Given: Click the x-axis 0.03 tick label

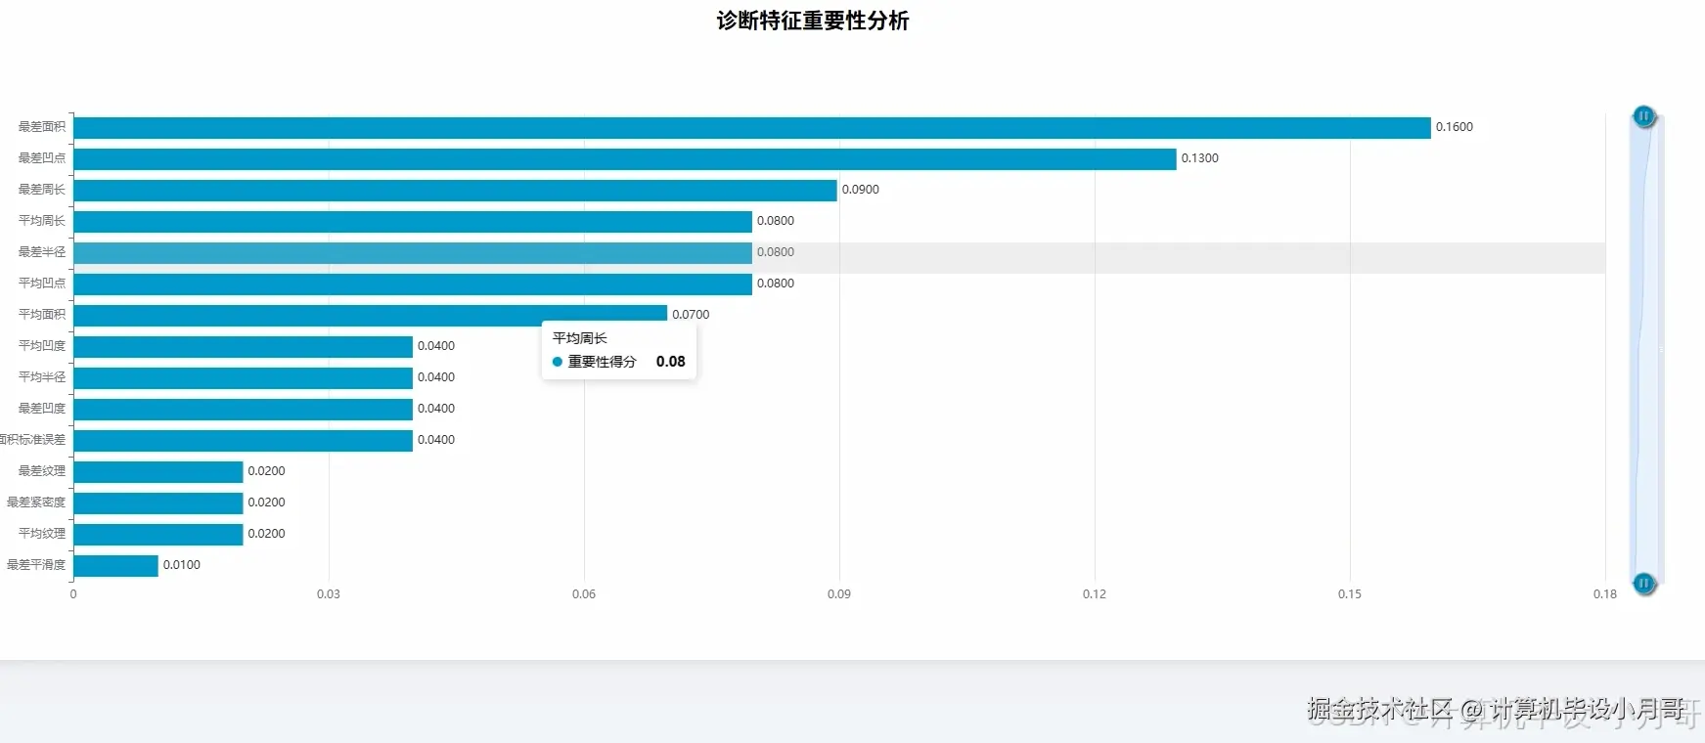Looking at the screenshot, I should pyautogui.click(x=329, y=594).
